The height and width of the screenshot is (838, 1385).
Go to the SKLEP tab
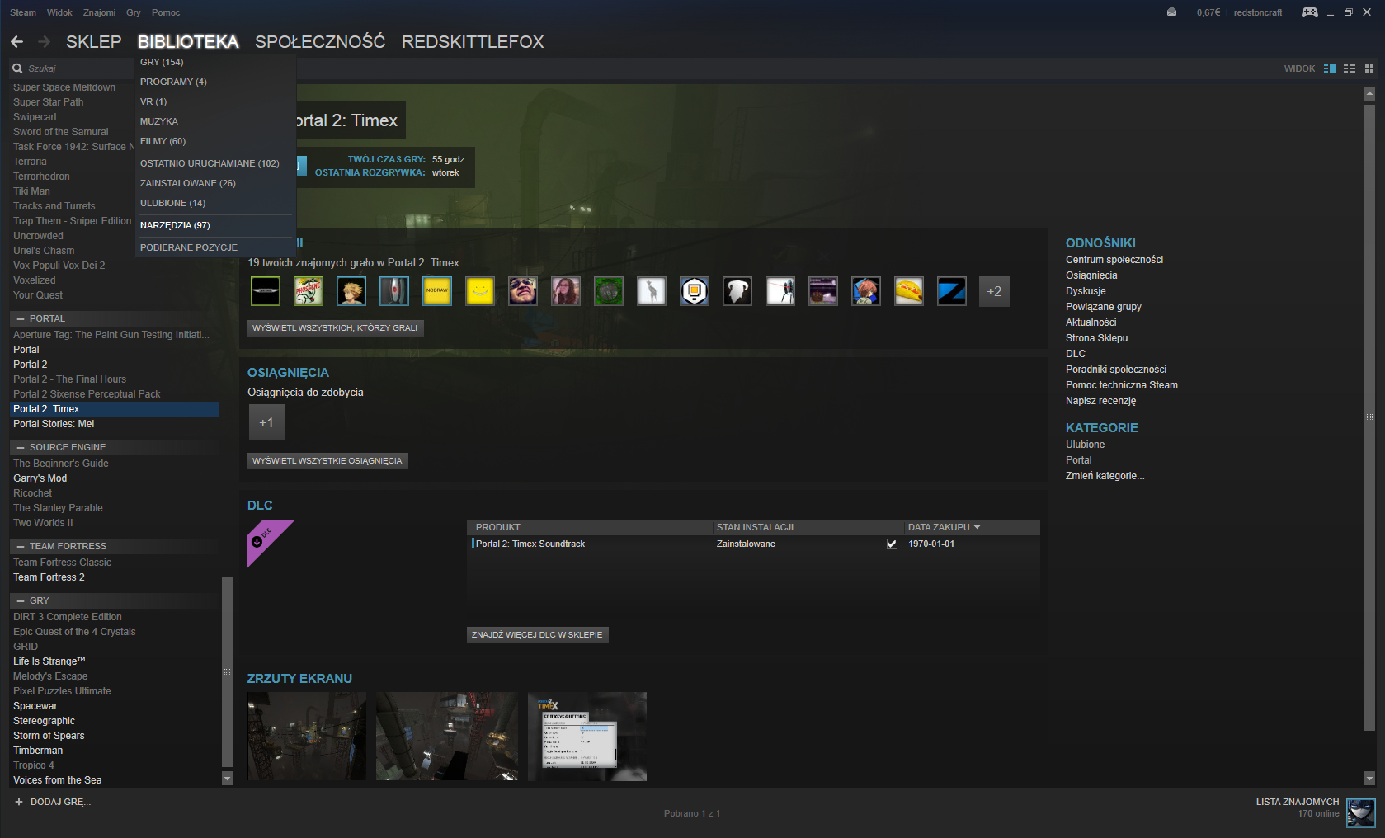[x=94, y=42]
